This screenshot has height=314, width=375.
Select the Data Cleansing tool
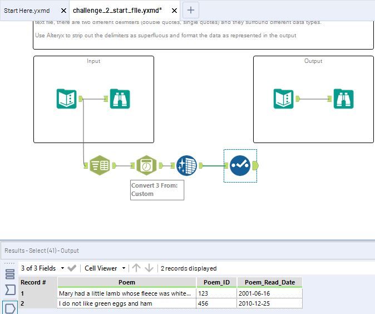point(186,165)
